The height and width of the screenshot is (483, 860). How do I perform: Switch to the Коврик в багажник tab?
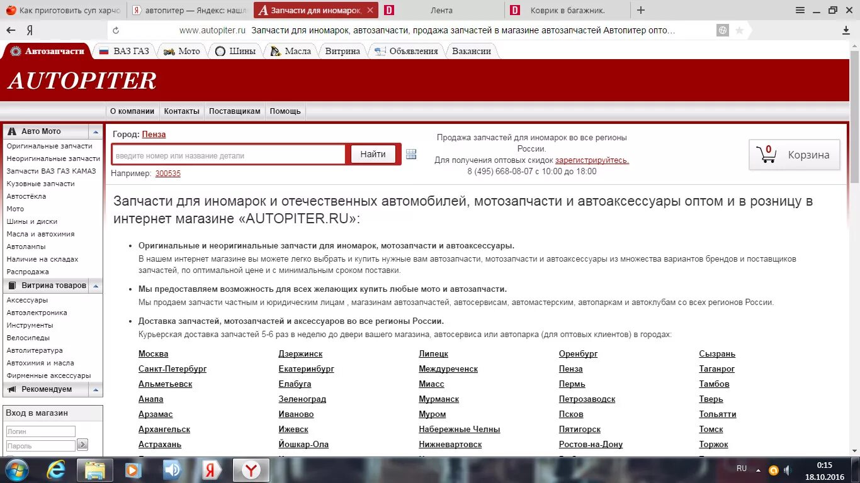567,10
